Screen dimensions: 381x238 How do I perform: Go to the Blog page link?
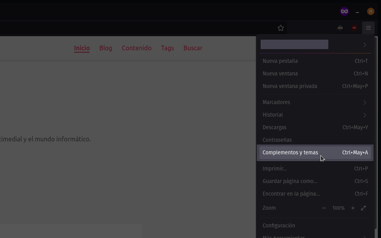tap(106, 48)
